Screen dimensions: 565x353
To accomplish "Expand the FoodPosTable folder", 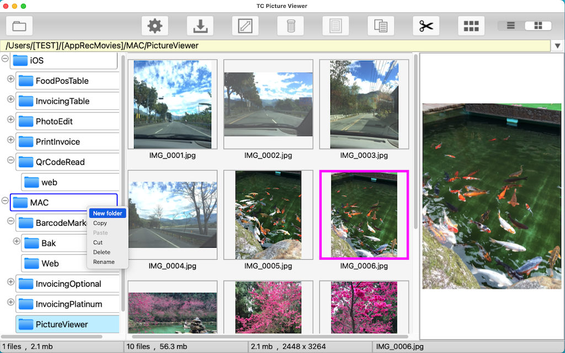I will coord(10,79).
